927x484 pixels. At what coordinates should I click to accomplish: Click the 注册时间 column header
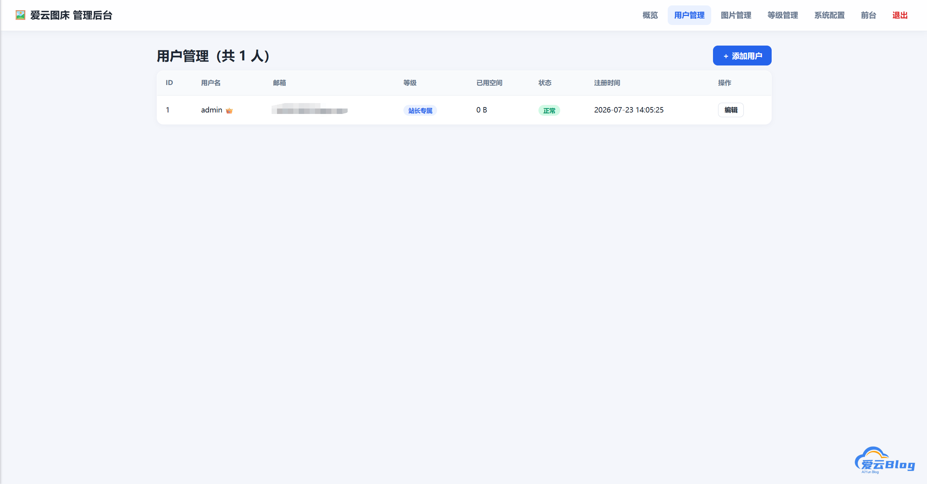(607, 83)
